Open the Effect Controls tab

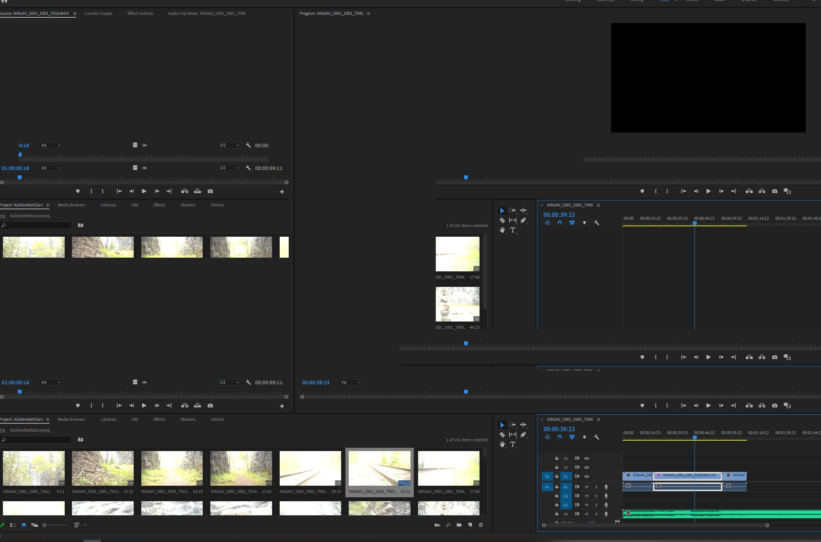pyautogui.click(x=140, y=13)
